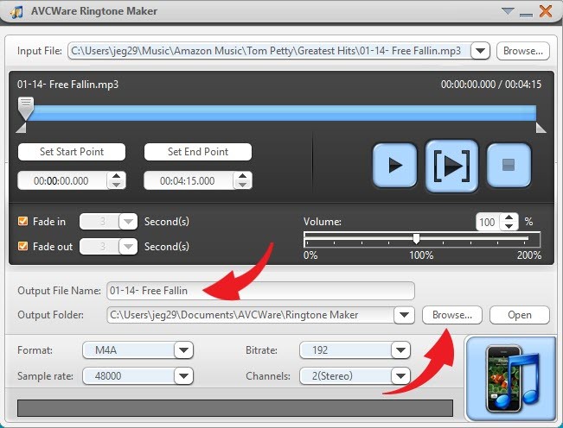This screenshot has height=428, width=563.
Task: Increase volume percent with up arrow
Action: pos(509,217)
